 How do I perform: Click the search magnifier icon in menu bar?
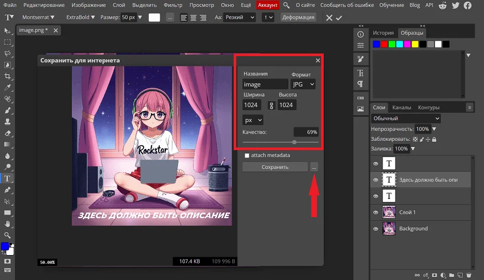pos(286,5)
